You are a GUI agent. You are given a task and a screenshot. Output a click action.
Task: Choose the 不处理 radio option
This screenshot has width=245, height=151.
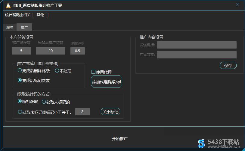click(57, 71)
